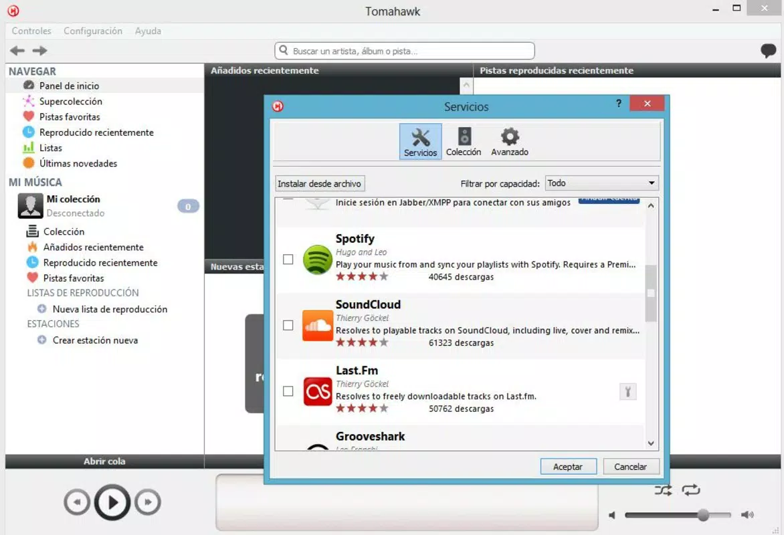The image size is (784, 535).
Task: Click the volume mute speaker icon
Action: pyautogui.click(x=612, y=515)
